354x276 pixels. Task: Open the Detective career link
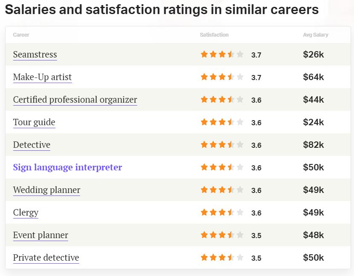point(32,145)
